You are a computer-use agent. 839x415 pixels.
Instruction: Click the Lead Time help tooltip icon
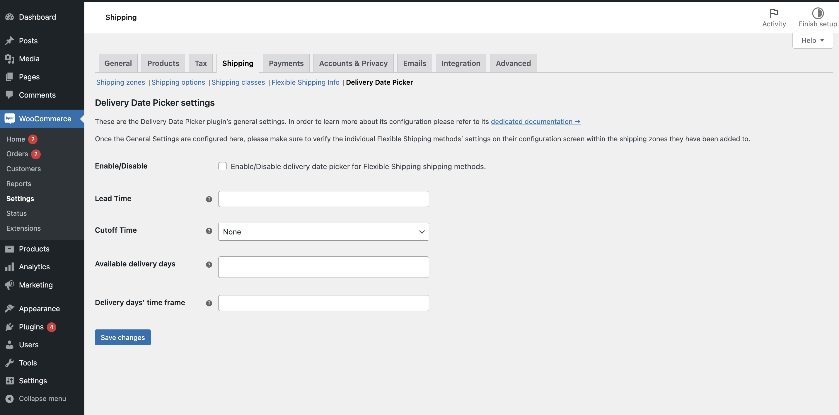(x=209, y=199)
